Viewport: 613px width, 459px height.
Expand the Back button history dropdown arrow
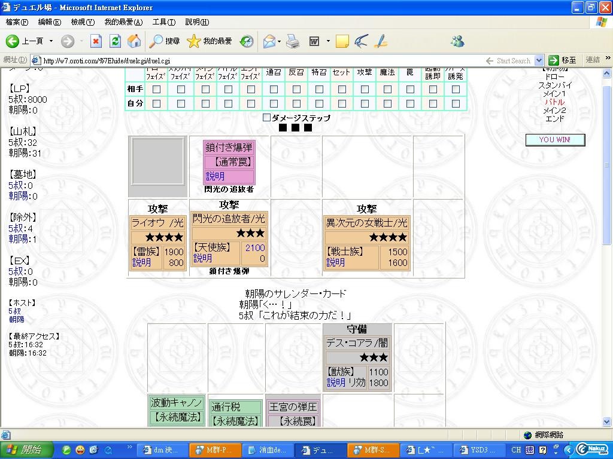click(x=51, y=41)
